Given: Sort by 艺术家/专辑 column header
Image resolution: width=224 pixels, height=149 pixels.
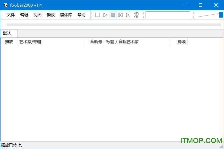Looking at the screenshot, I should coord(50,42).
